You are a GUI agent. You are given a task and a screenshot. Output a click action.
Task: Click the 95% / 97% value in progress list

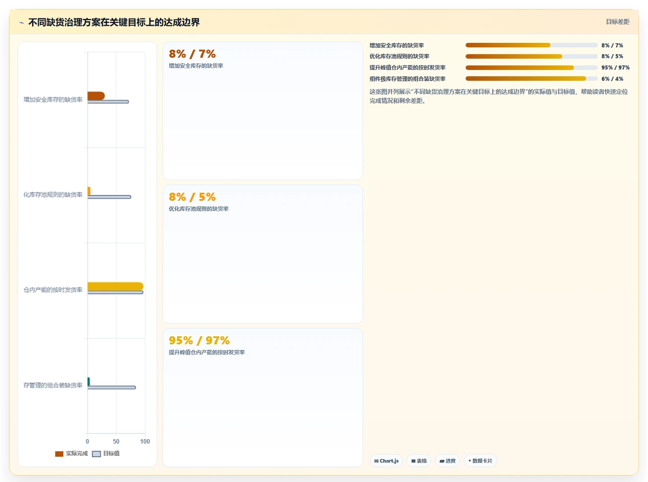[615, 68]
